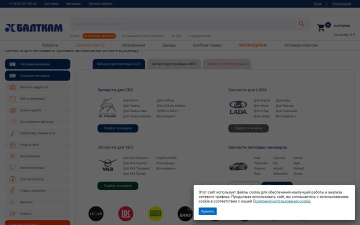
Task: Open Расходники и фильтры category
Action: [37, 121]
